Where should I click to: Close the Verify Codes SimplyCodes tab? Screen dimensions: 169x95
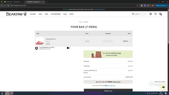[x=22, y=2]
